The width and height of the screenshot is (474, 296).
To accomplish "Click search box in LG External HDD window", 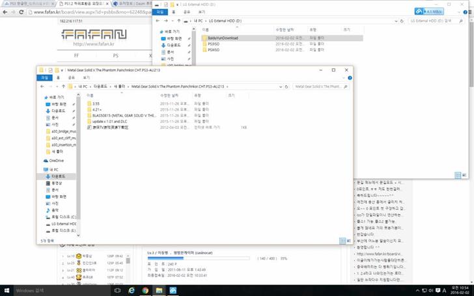I will 436,21.
